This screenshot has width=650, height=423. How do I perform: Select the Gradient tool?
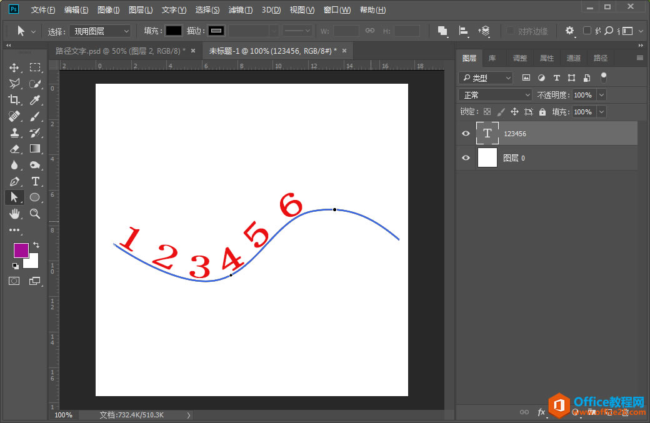coord(35,149)
